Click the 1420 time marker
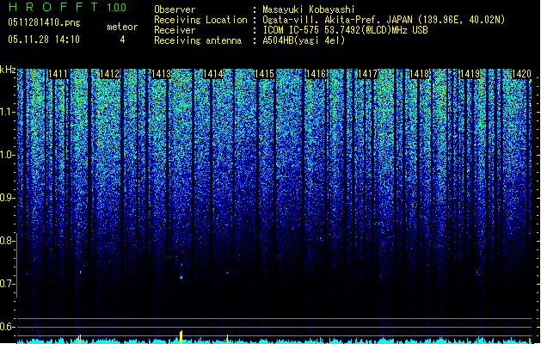 (521, 74)
